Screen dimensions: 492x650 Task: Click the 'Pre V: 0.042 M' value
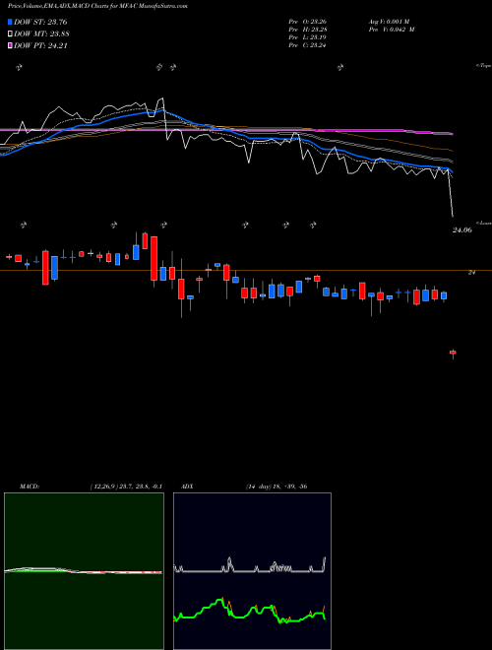click(392, 30)
